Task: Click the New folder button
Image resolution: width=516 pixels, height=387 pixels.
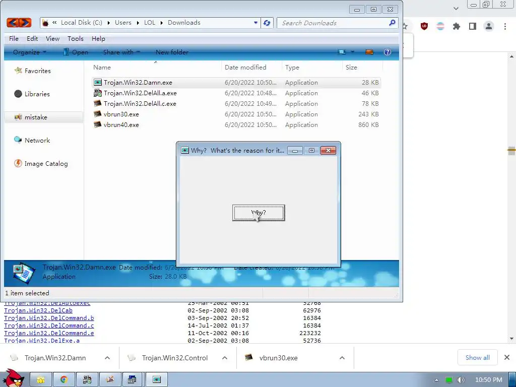Action: coord(172,52)
